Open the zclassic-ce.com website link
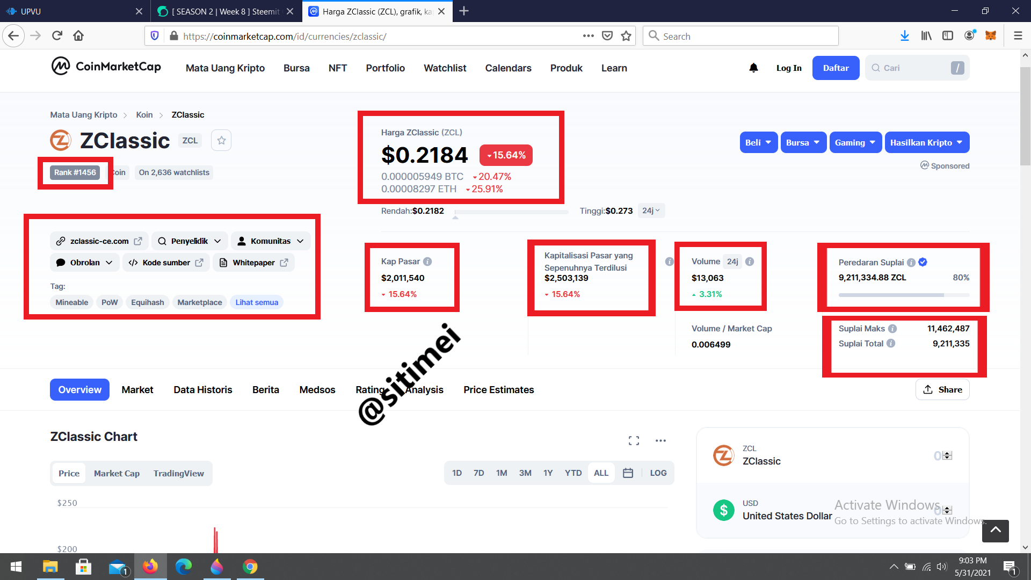Screen dimensions: 1031x580 pyautogui.click(x=99, y=241)
